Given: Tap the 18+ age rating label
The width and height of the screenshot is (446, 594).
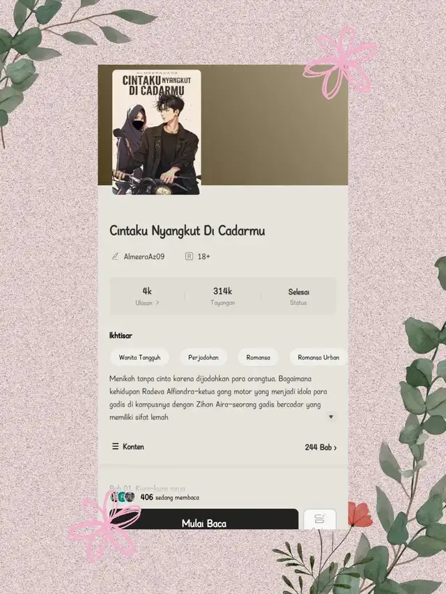Looking at the screenshot, I should tap(203, 256).
